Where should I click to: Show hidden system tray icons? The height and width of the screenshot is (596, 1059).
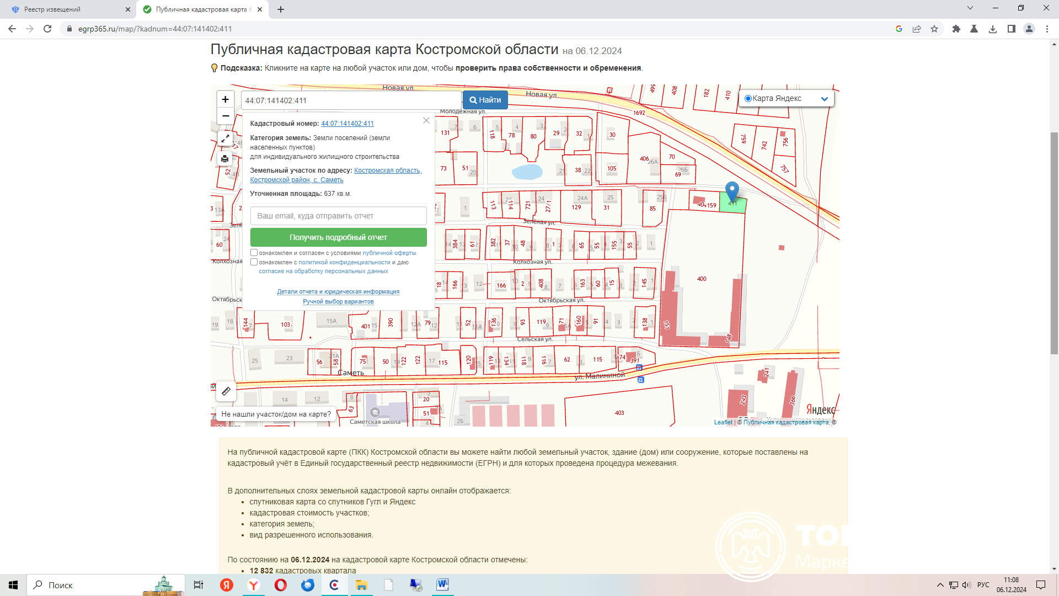[940, 585]
